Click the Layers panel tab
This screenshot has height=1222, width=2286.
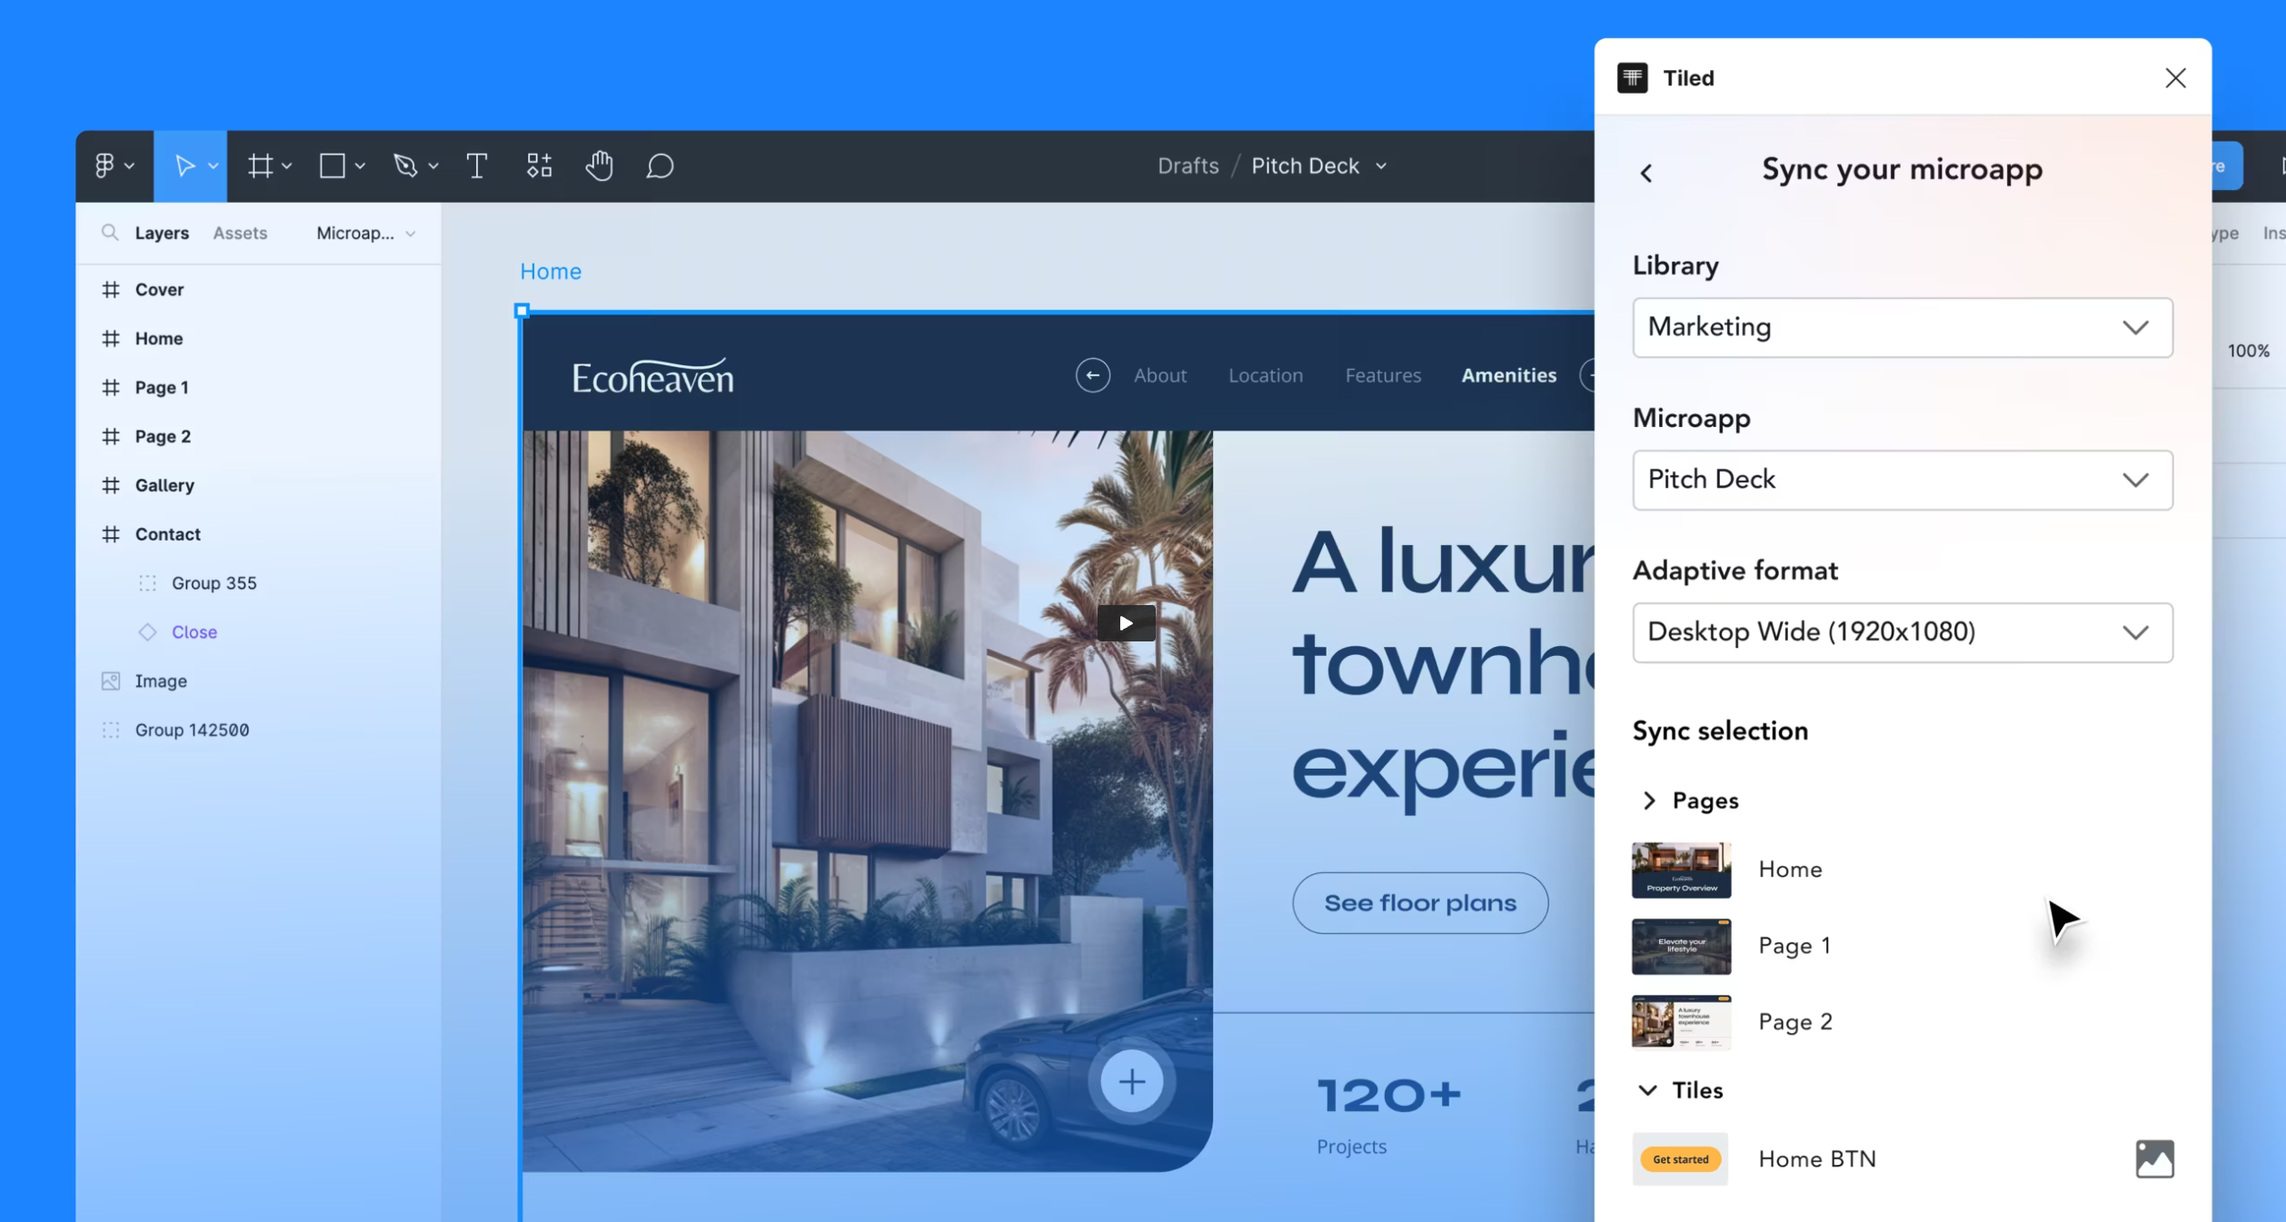pos(164,232)
